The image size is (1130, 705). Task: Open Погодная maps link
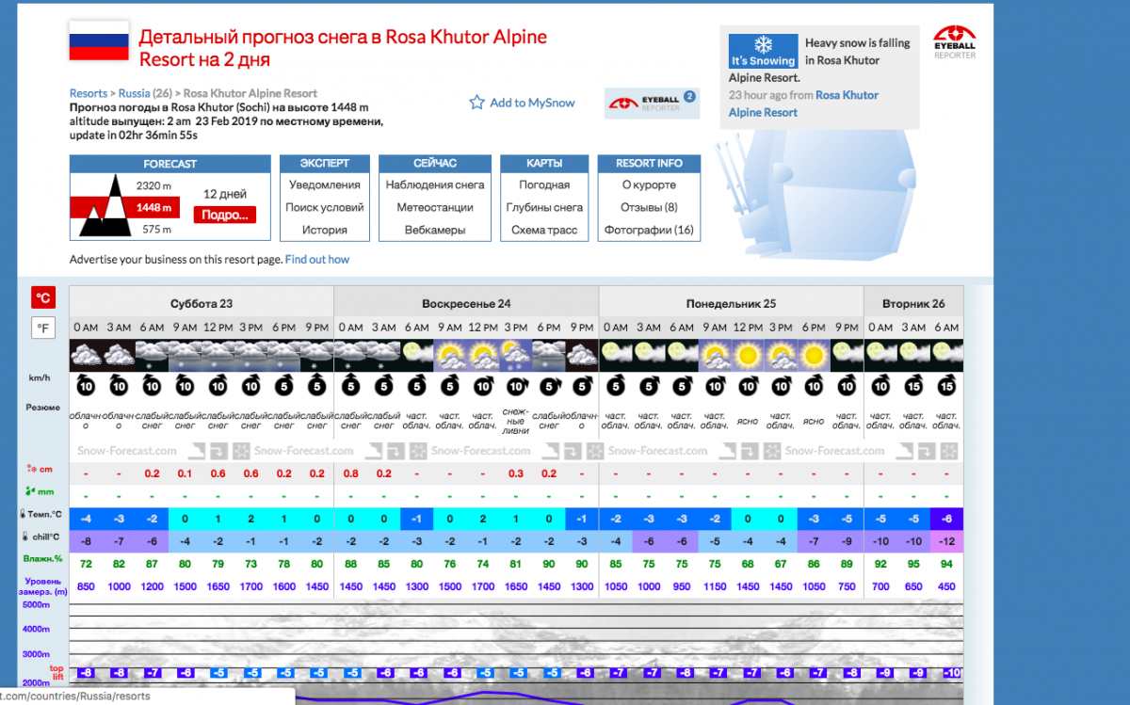coord(544,185)
